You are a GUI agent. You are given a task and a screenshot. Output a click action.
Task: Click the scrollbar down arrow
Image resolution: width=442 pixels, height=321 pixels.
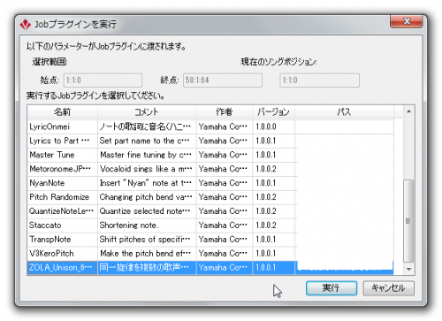[x=408, y=269]
